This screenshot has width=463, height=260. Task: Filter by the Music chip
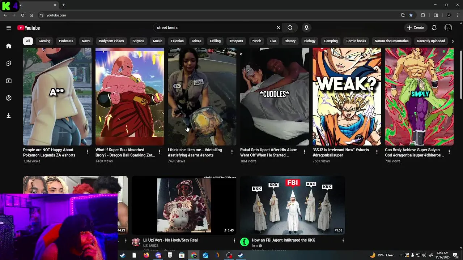[x=157, y=41]
